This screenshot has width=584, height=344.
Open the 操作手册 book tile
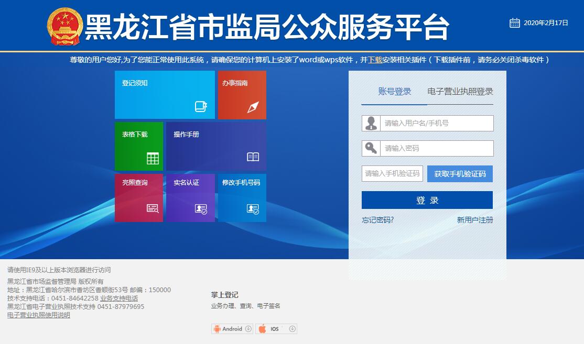point(216,146)
